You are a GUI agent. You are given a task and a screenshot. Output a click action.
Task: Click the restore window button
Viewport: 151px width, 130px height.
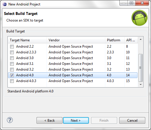[131, 3]
